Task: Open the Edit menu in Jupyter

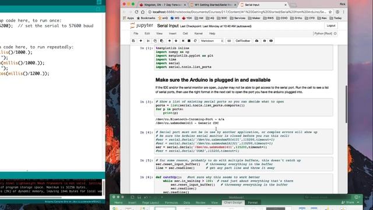Action: [x=147, y=34]
